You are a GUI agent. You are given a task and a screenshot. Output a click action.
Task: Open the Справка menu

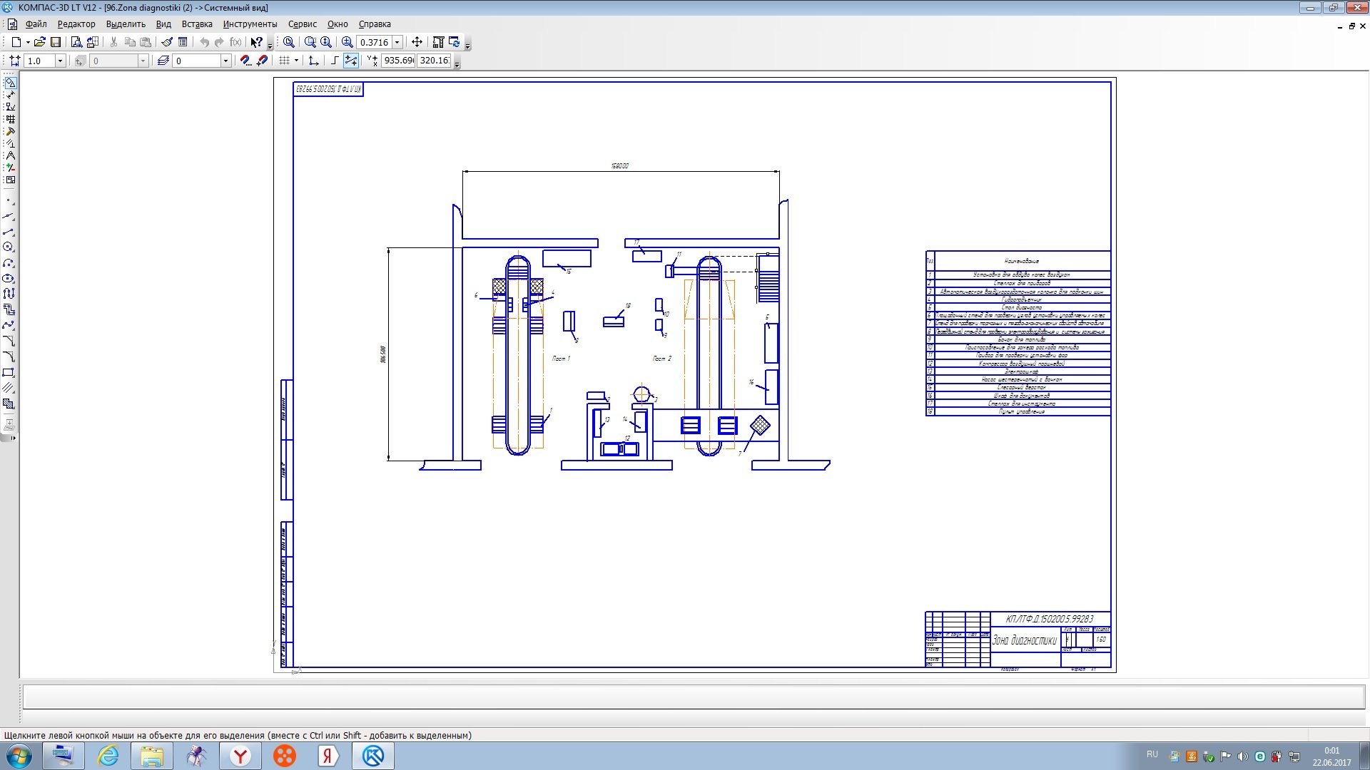tap(375, 24)
